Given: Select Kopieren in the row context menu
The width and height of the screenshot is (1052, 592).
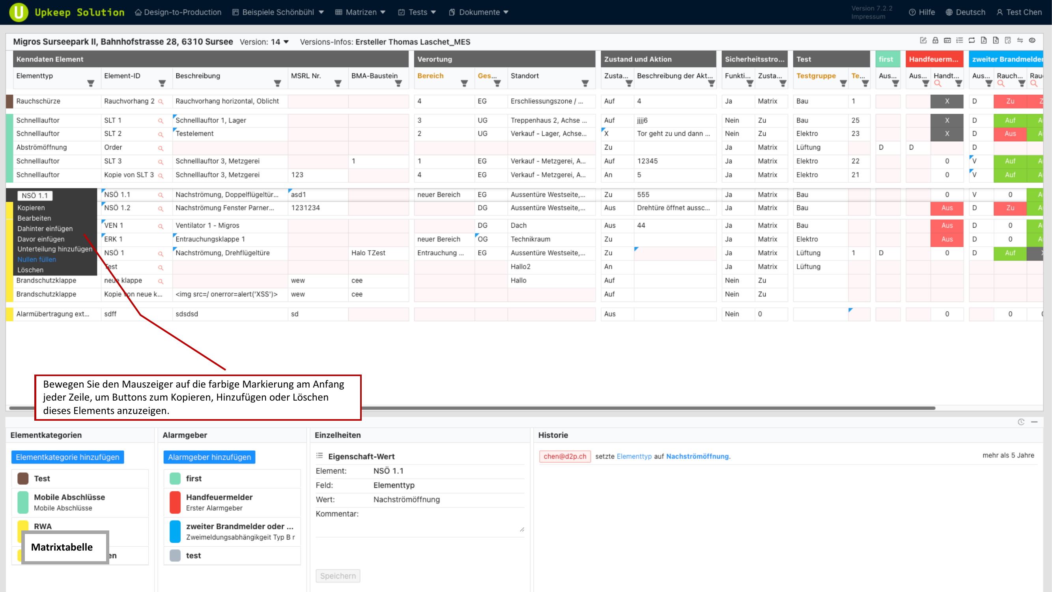Looking at the screenshot, I should pyautogui.click(x=31, y=208).
